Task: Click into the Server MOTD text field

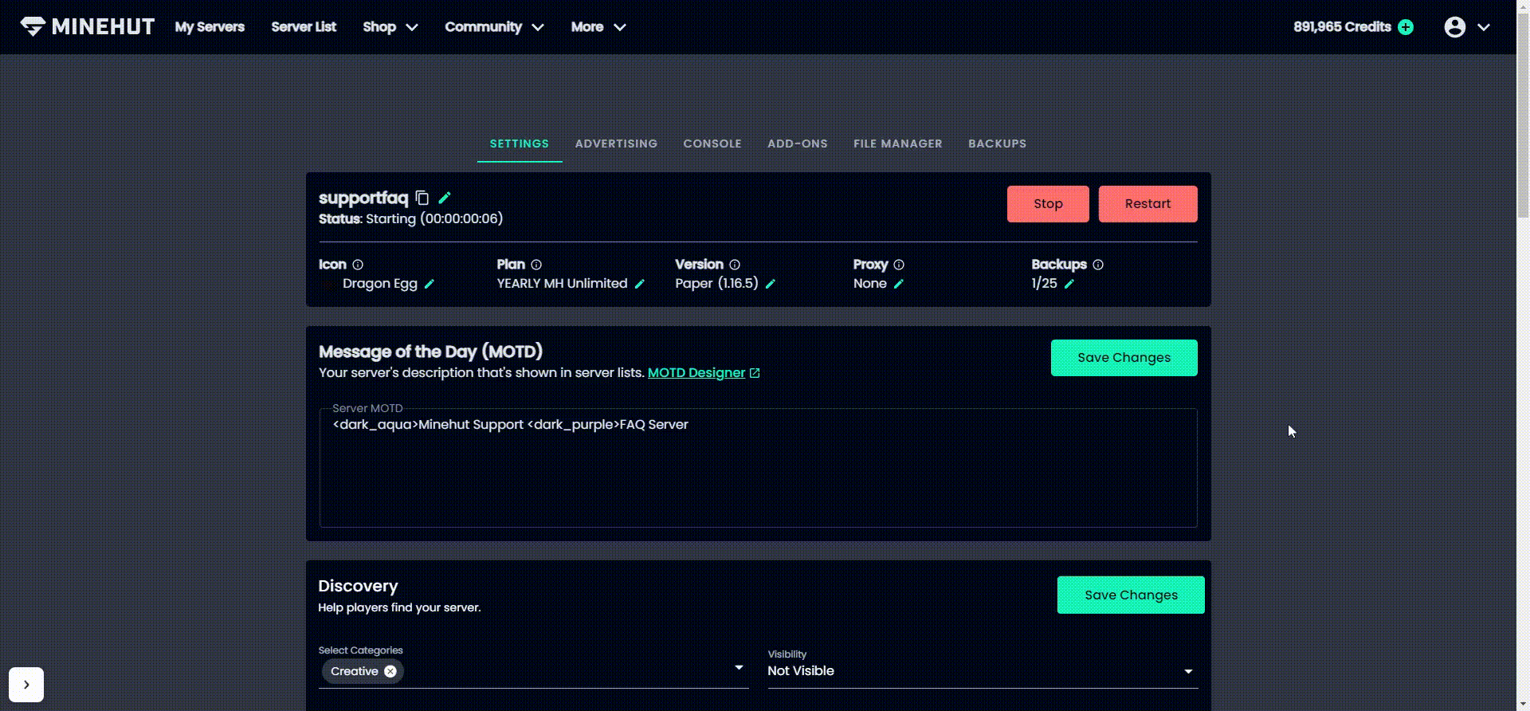Action: 759,468
